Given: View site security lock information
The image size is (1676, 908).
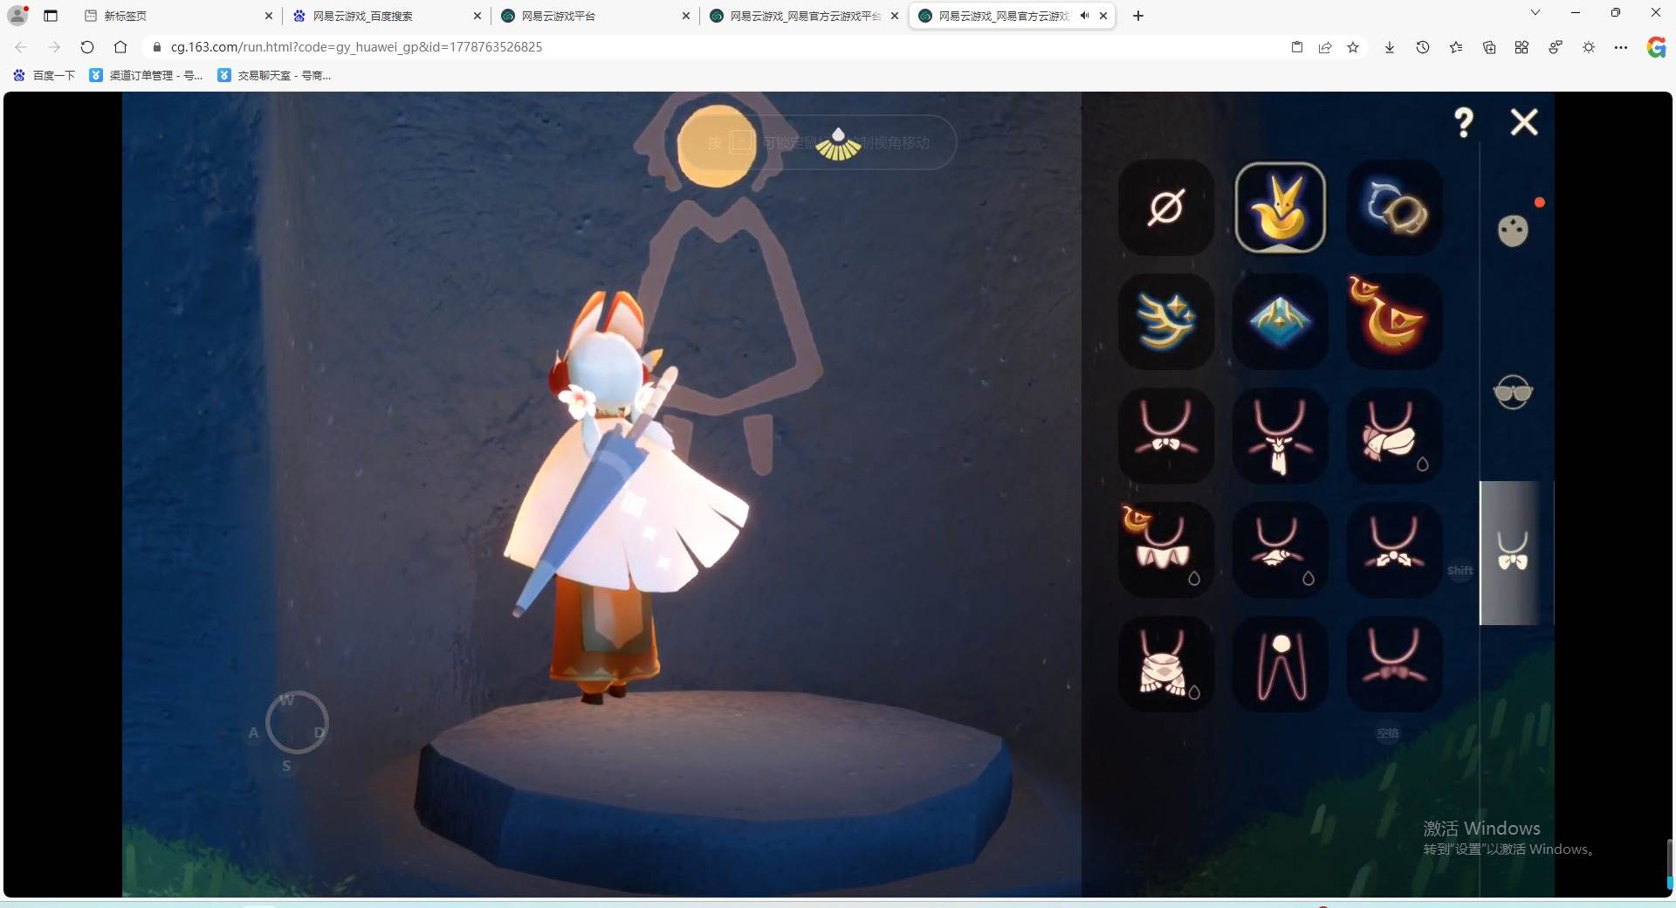Looking at the screenshot, I should (157, 47).
